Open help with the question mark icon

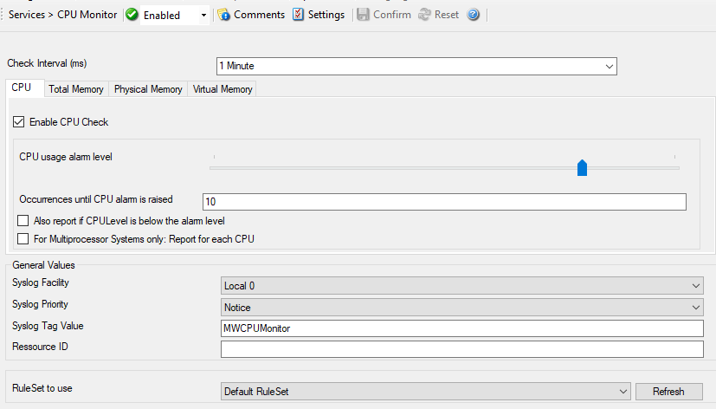(x=474, y=15)
